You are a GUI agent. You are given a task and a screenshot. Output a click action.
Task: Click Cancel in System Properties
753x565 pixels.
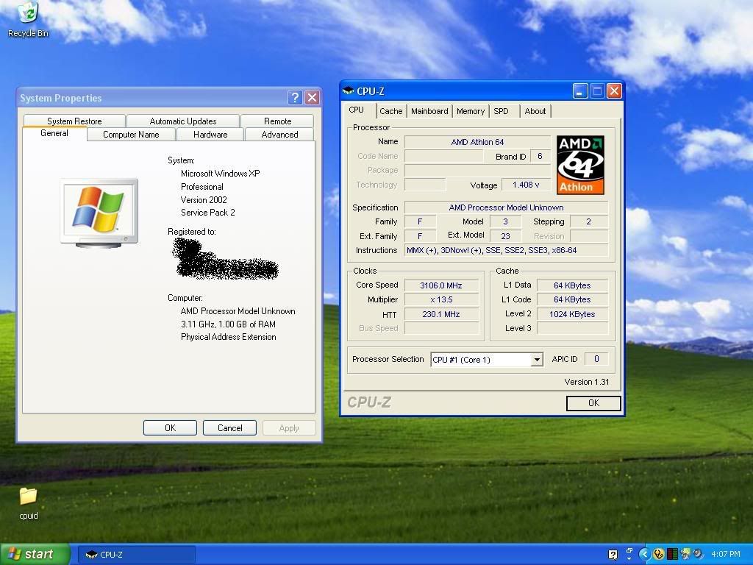coord(229,427)
